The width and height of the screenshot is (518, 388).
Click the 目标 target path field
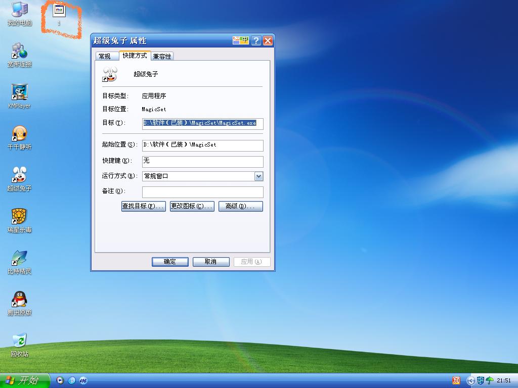click(202, 123)
